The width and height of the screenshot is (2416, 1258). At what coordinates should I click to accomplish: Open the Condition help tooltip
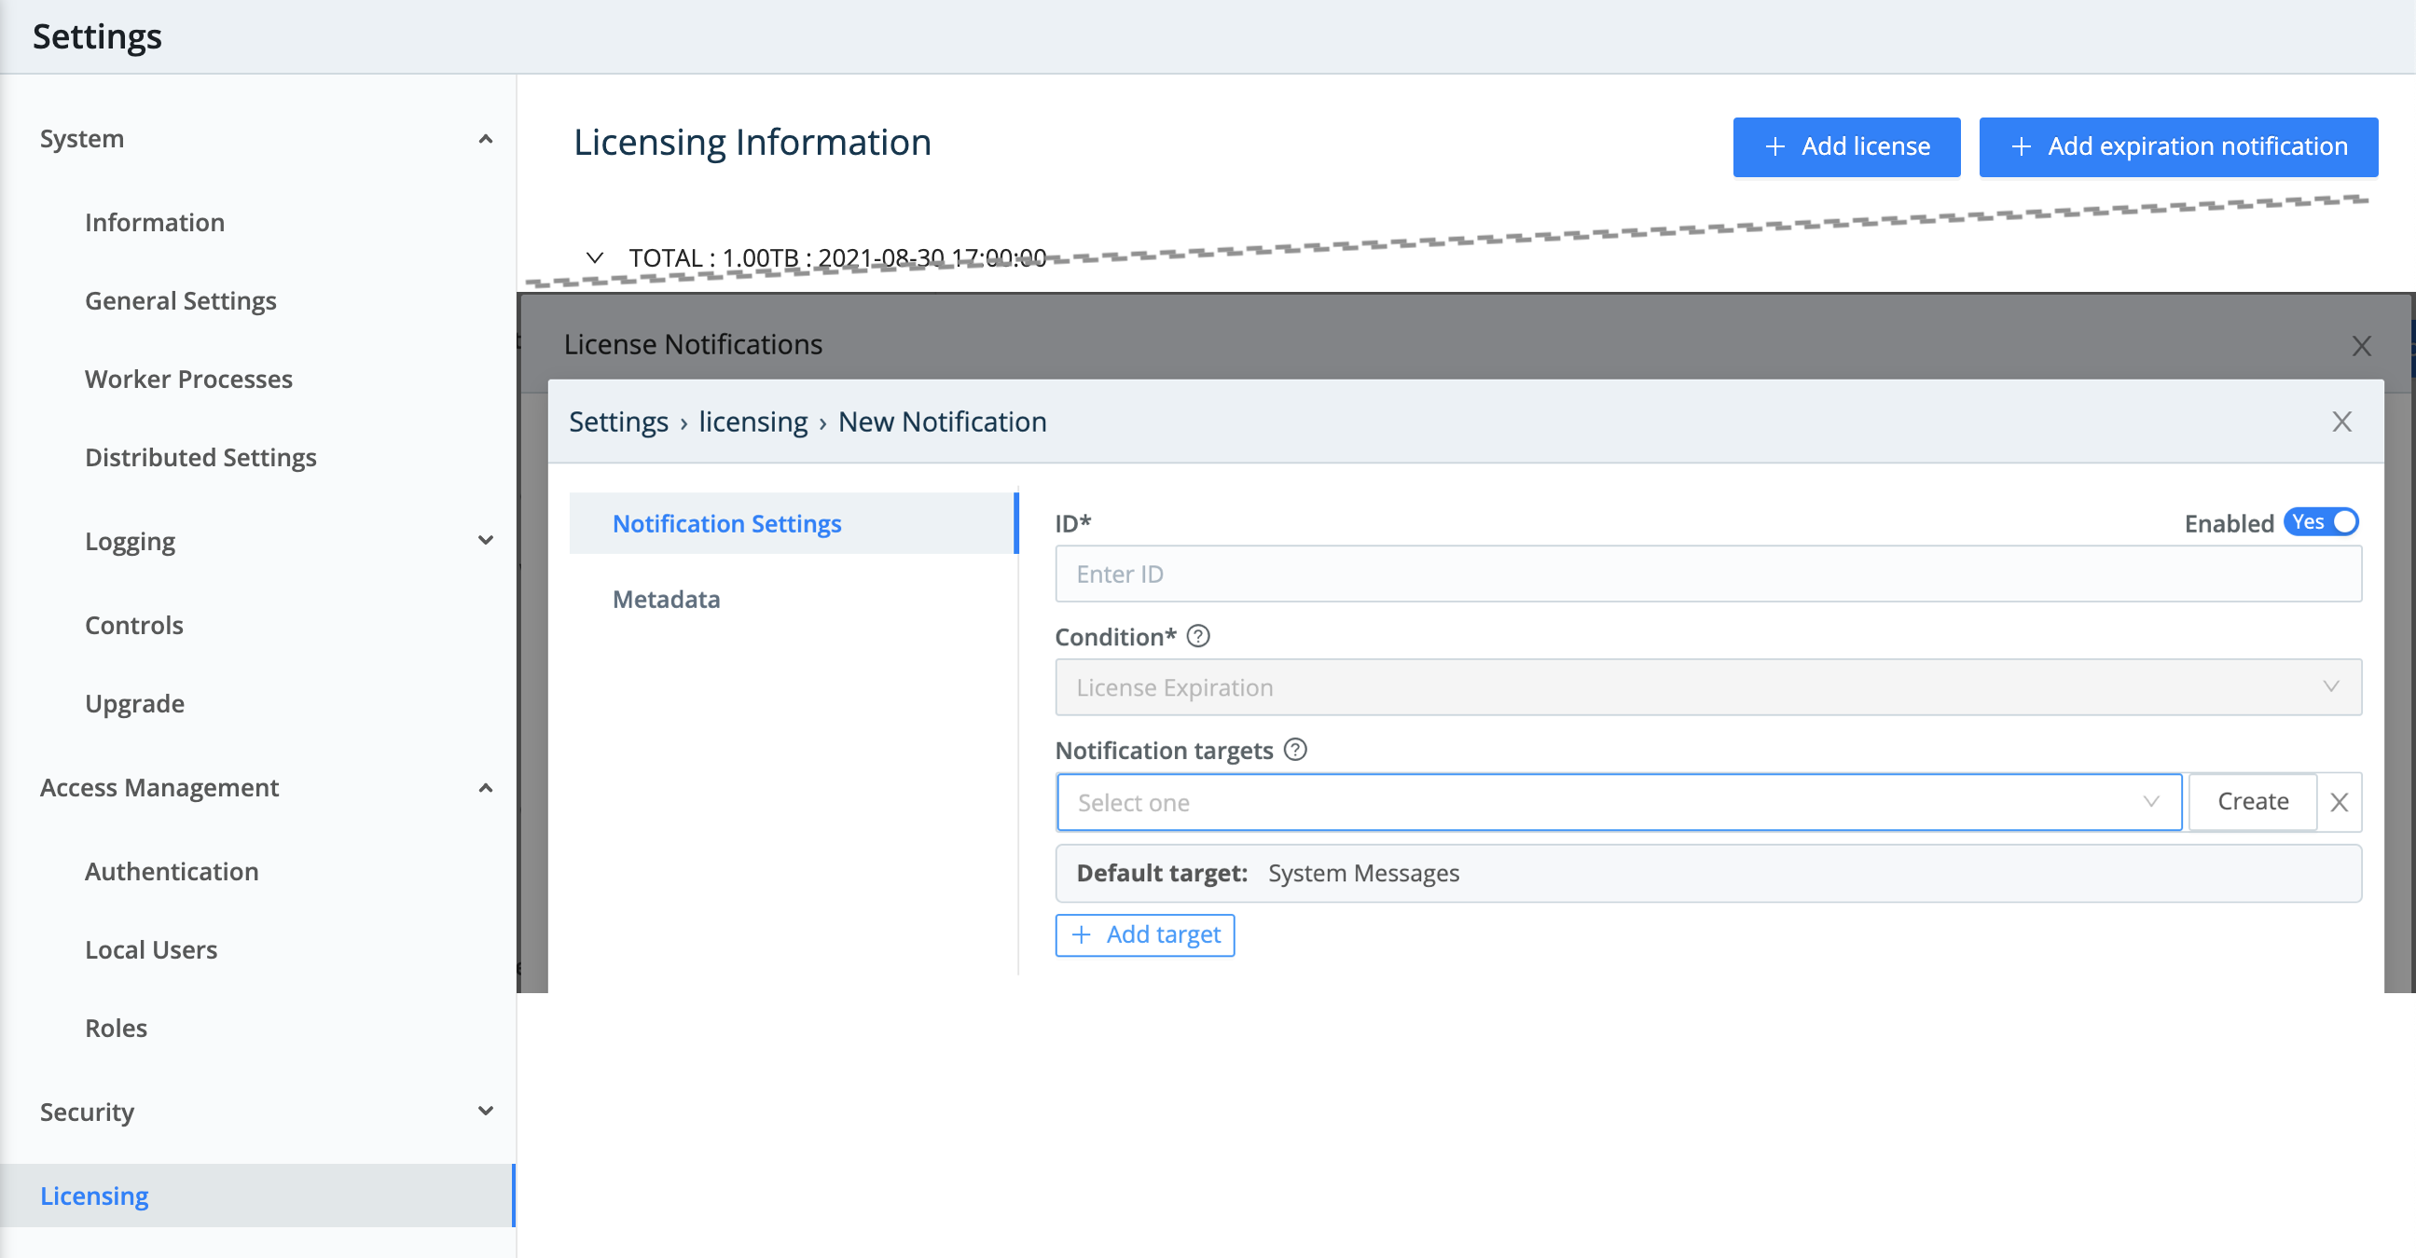[1198, 636]
